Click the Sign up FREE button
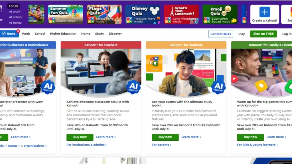The image size is (292, 164). (x=263, y=34)
